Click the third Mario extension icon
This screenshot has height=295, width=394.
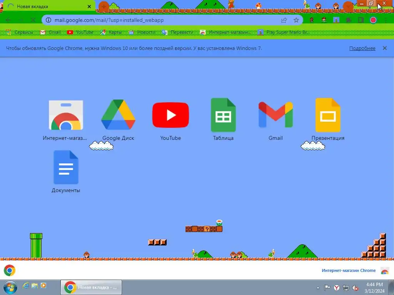336,20
